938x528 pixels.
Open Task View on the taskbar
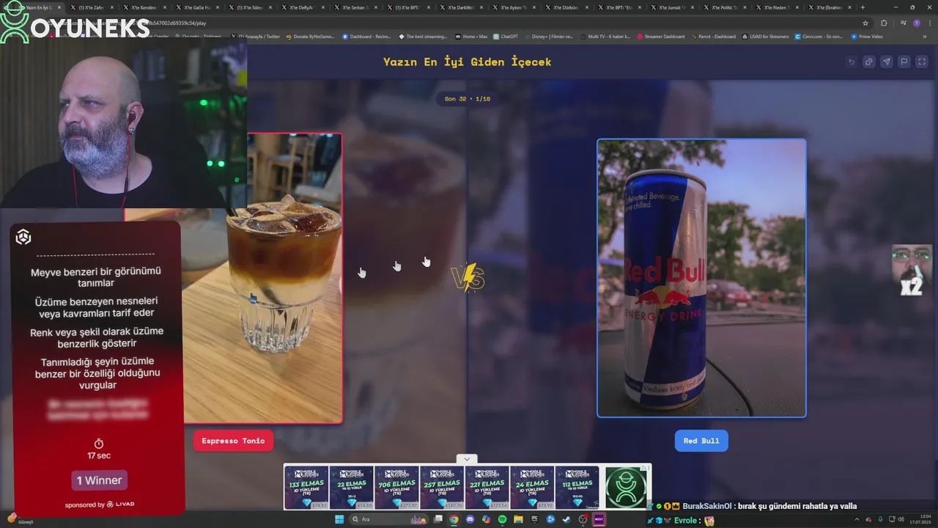click(x=438, y=519)
